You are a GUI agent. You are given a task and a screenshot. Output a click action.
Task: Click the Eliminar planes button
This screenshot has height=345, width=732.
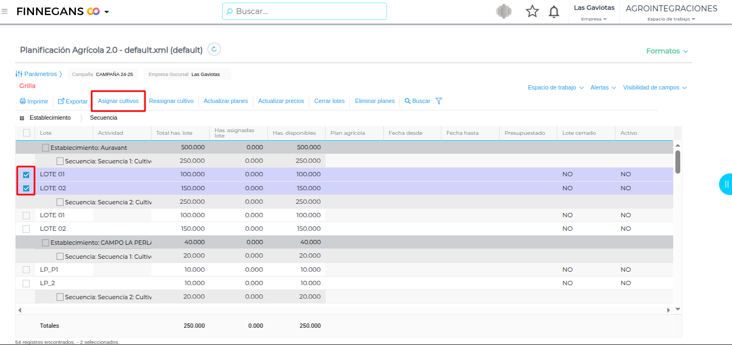point(375,101)
